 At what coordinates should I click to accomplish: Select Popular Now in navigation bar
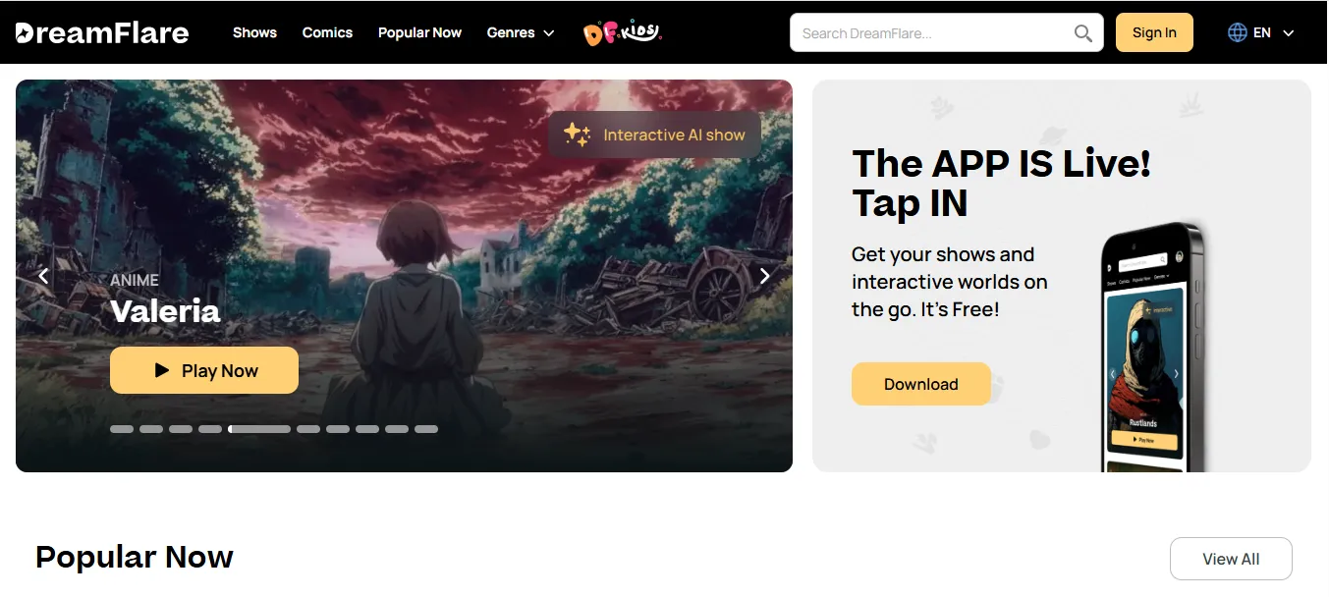[419, 32]
